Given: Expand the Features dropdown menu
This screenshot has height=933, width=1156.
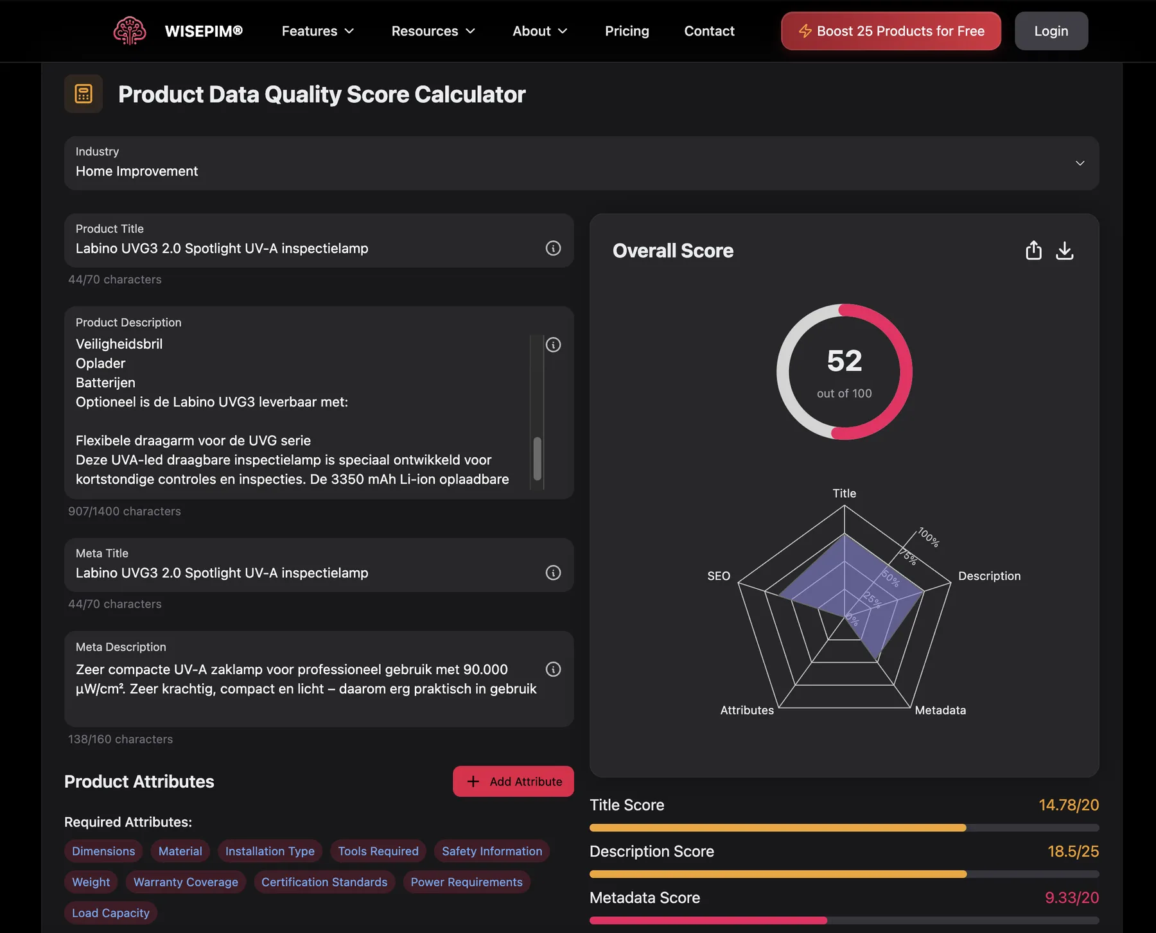Looking at the screenshot, I should click(318, 31).
